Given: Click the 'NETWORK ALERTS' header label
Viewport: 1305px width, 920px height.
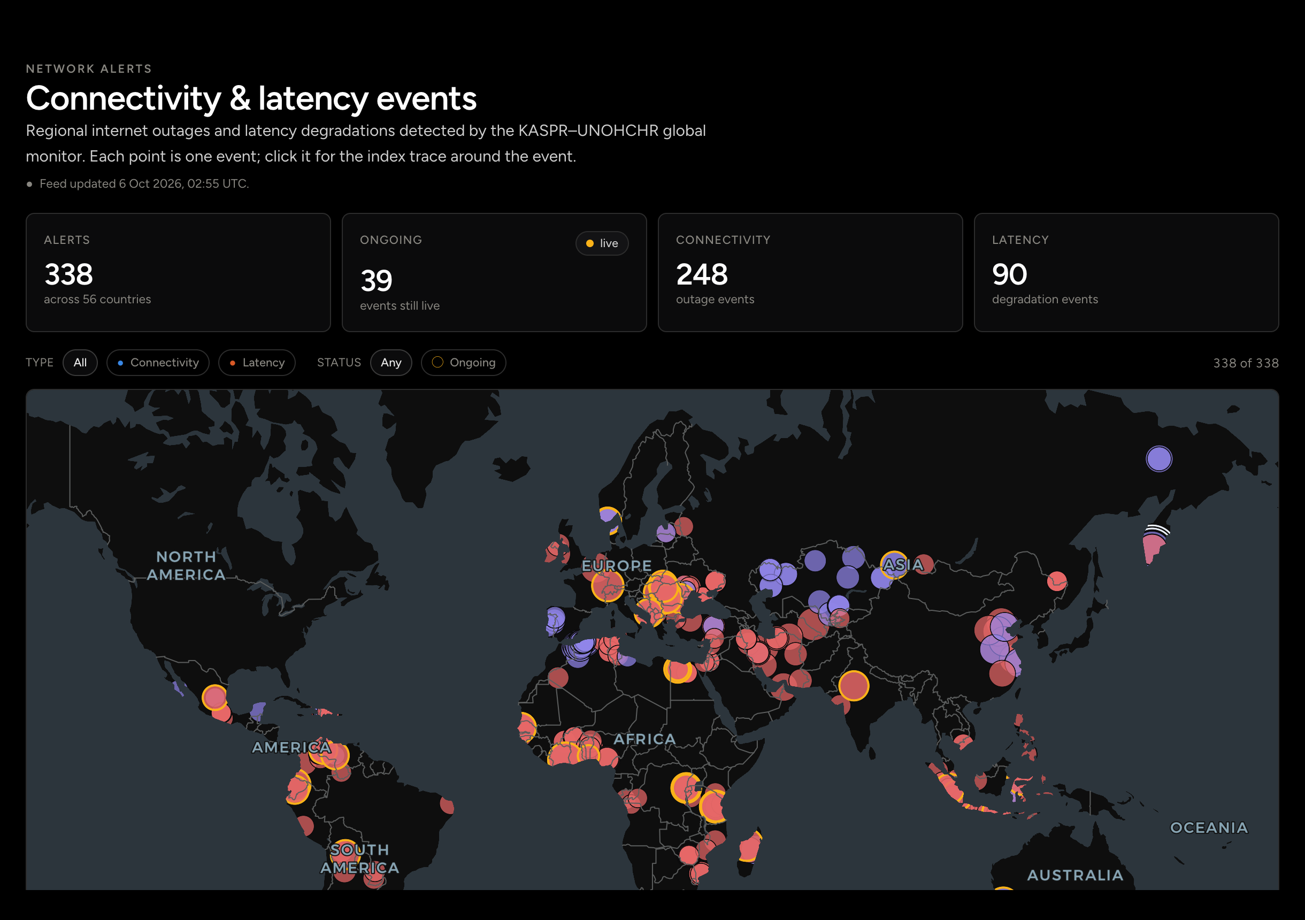Looking at the screenshot, I should pyautogui.click(x=89, y=69).
